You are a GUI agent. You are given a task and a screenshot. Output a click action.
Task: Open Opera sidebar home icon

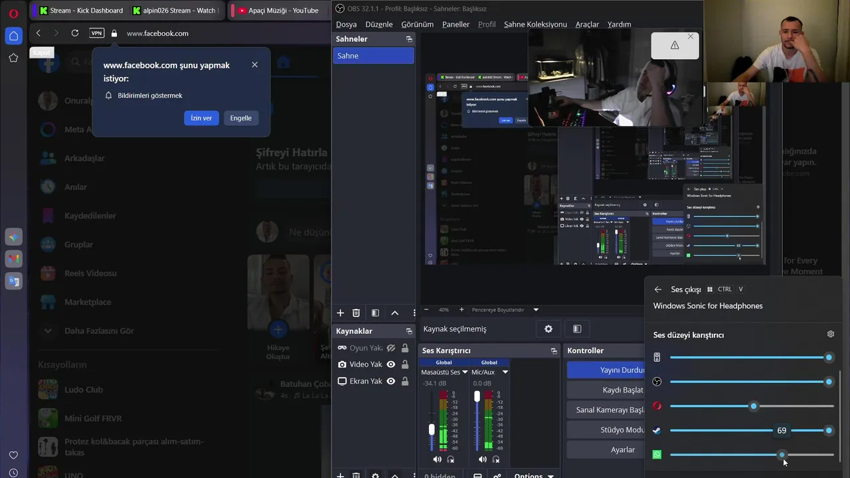pos(13,36)
